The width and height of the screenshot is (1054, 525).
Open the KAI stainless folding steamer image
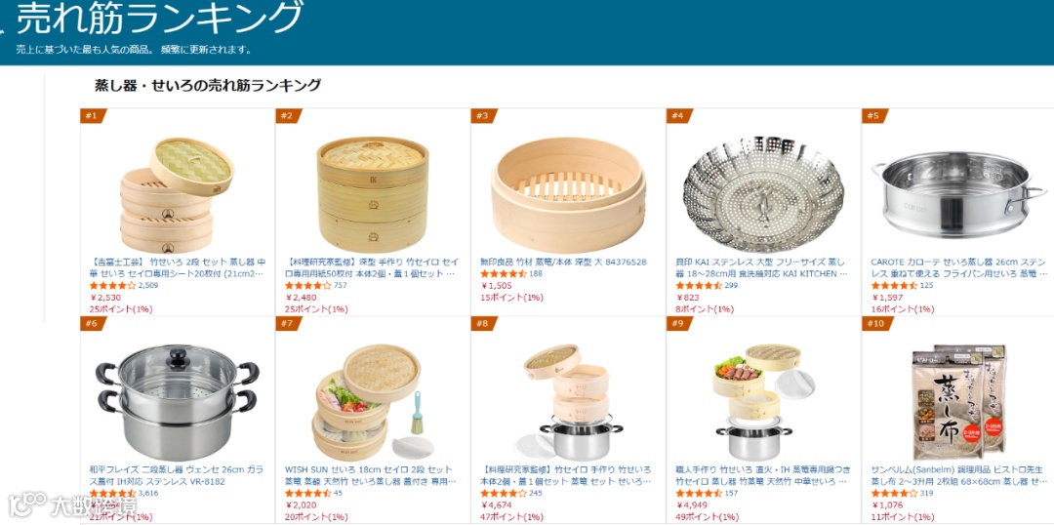763,194
